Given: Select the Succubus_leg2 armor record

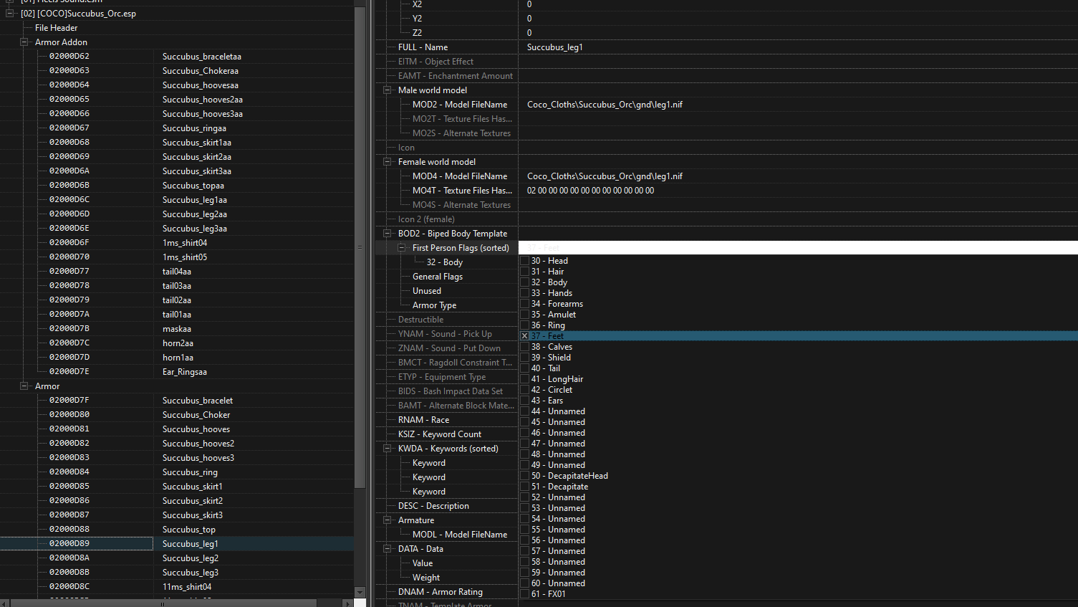Looking at the screenshot, I should (191, 558).
